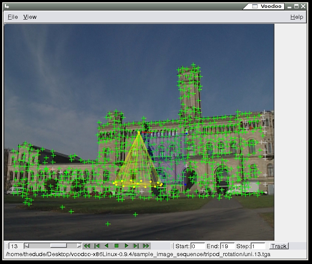Open the File menu

(x=13, y=17)
